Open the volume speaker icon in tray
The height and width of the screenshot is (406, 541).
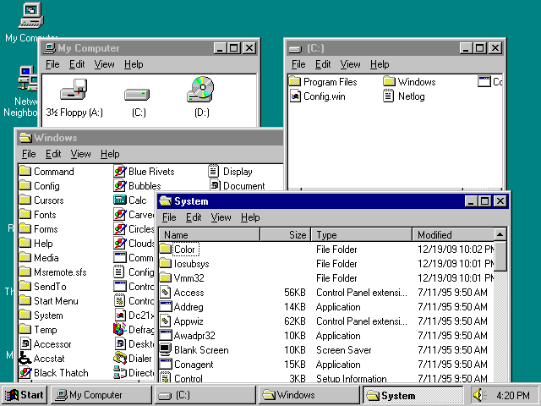[x=480, y=395]
